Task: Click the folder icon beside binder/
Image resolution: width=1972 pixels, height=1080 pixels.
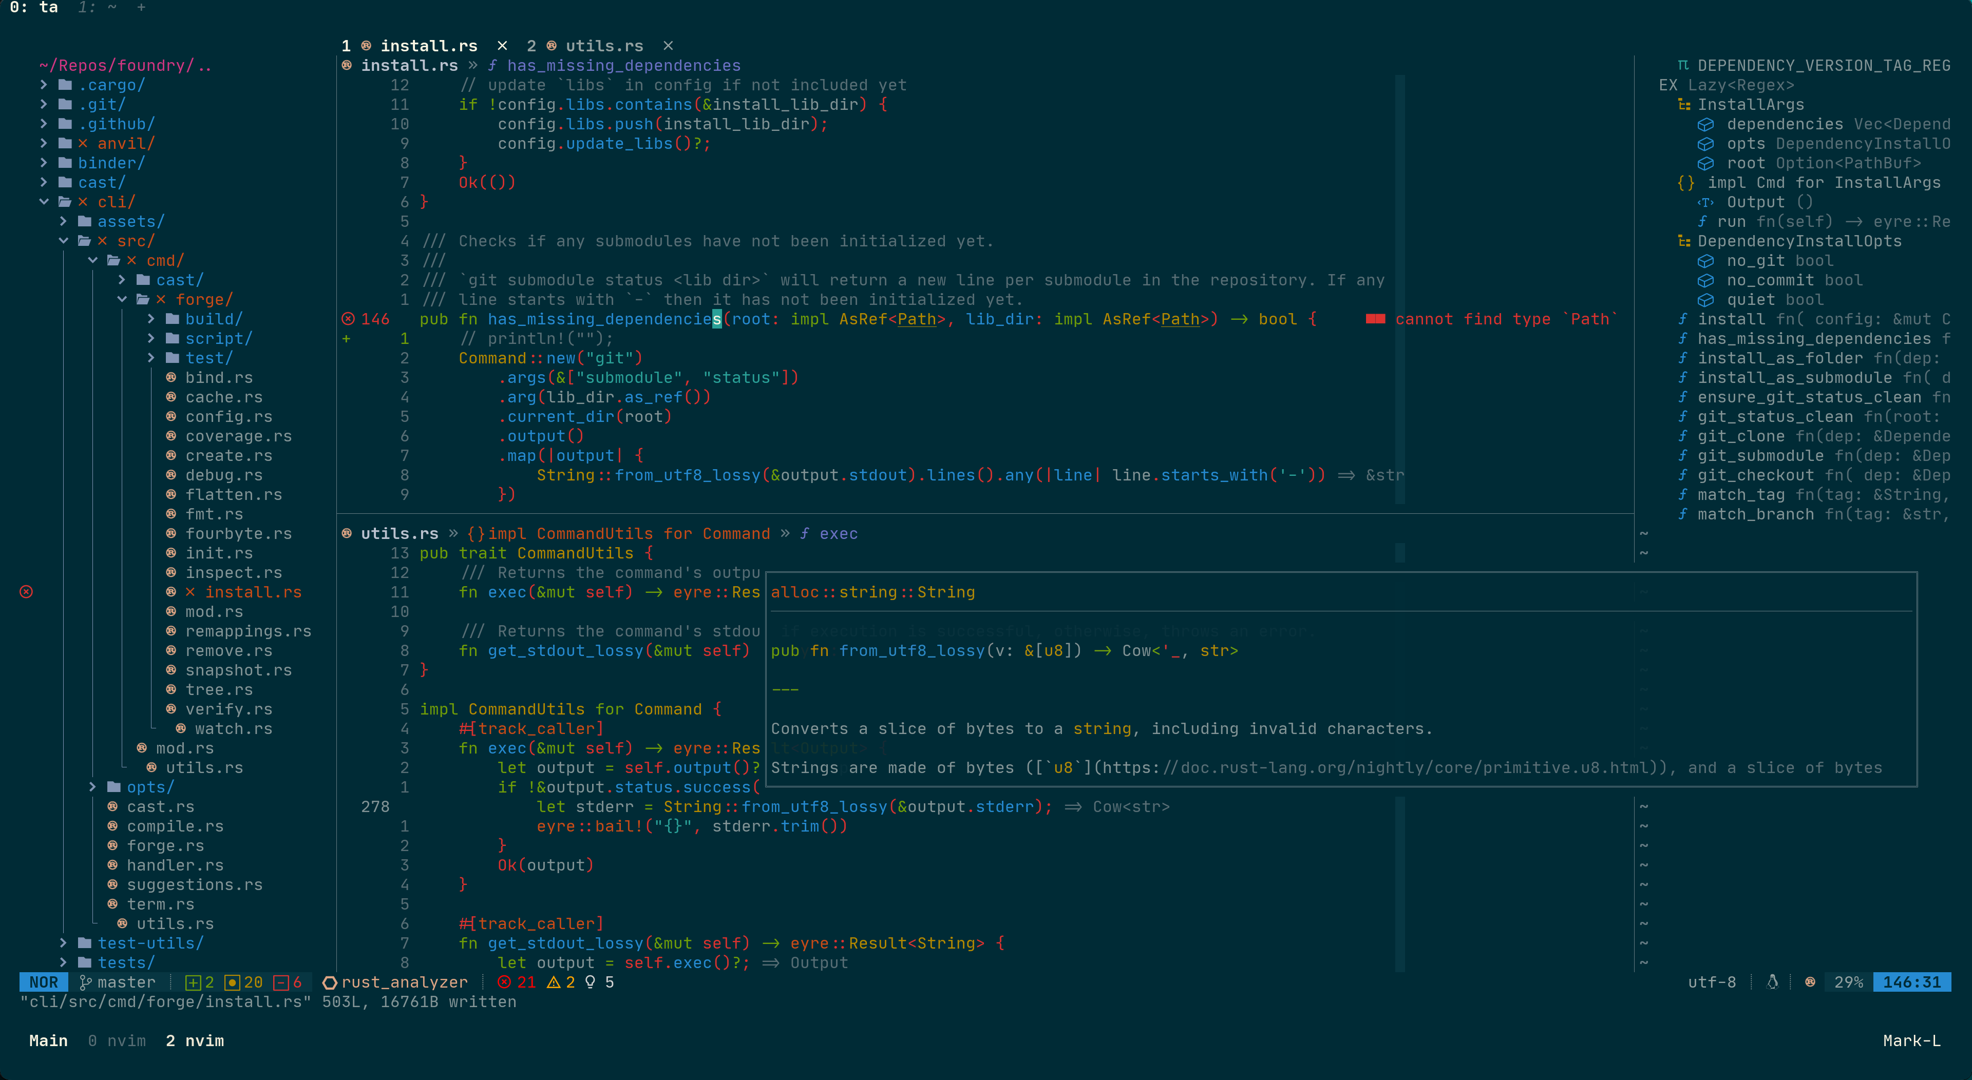Action: click(x=65, y=163)
